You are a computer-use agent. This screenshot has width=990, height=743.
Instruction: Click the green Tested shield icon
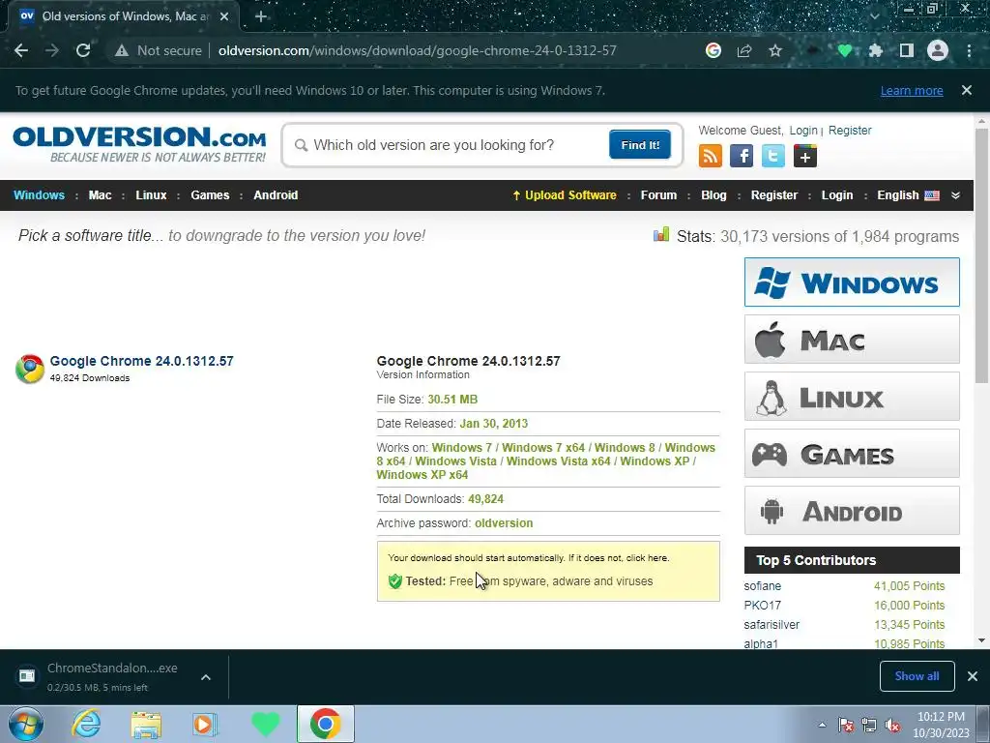tap(395, 581)
